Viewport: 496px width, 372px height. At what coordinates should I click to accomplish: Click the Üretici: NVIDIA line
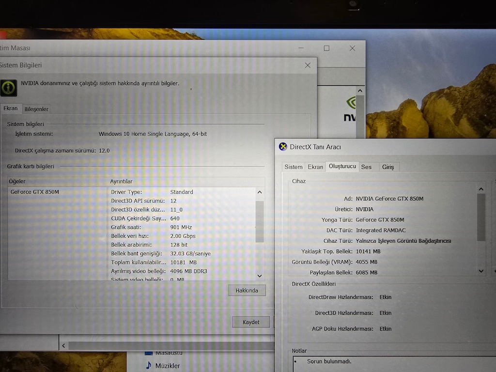[354, 209]
